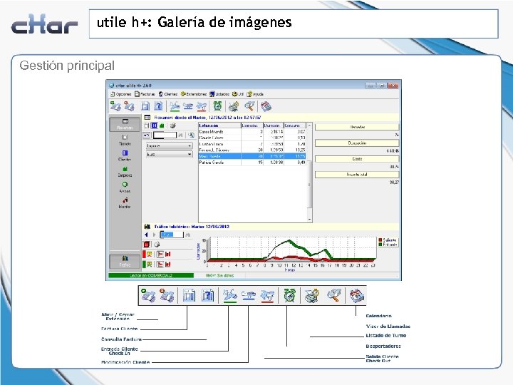This screenshot has height=385, width=513.
Task: Click enlarged alarm clock in the toolbar illustration
Action: coord(289,295)
